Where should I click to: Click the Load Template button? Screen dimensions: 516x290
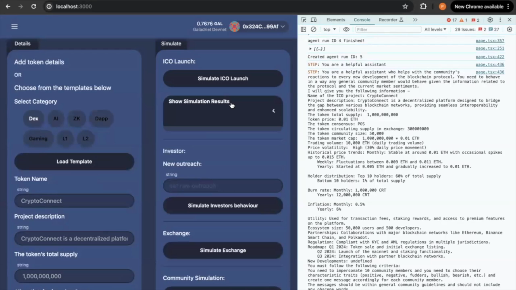[x=74, y=162]
